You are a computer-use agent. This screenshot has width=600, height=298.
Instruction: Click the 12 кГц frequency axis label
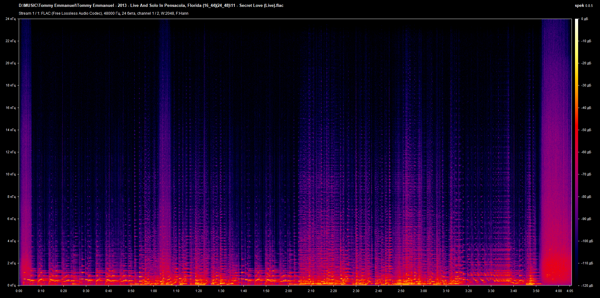(10, 152)
